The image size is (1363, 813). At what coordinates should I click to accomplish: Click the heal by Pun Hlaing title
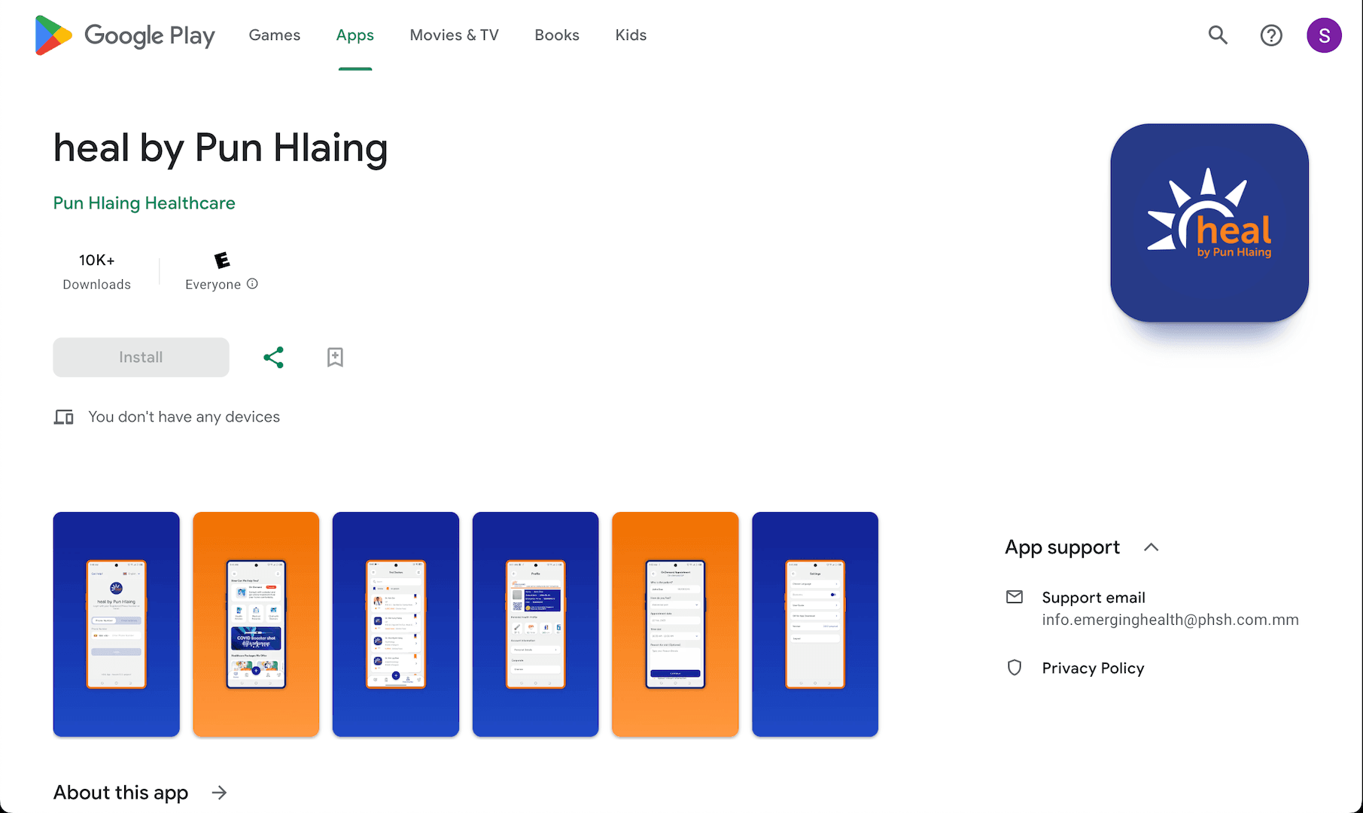pos(221,148)
